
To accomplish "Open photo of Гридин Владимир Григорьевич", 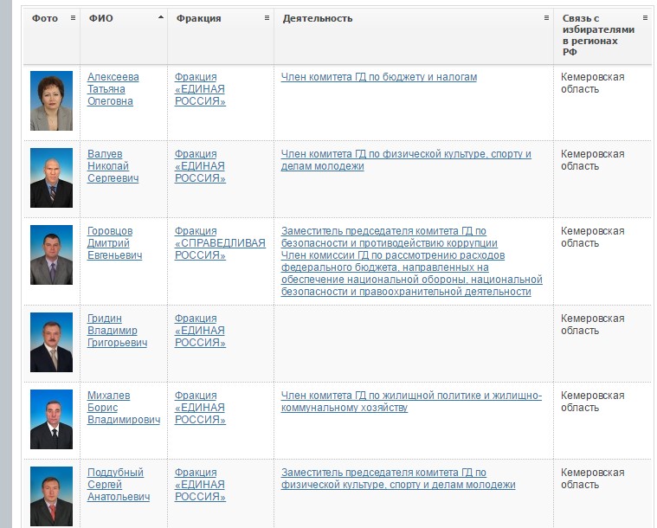I will click(x=51, y=343).
